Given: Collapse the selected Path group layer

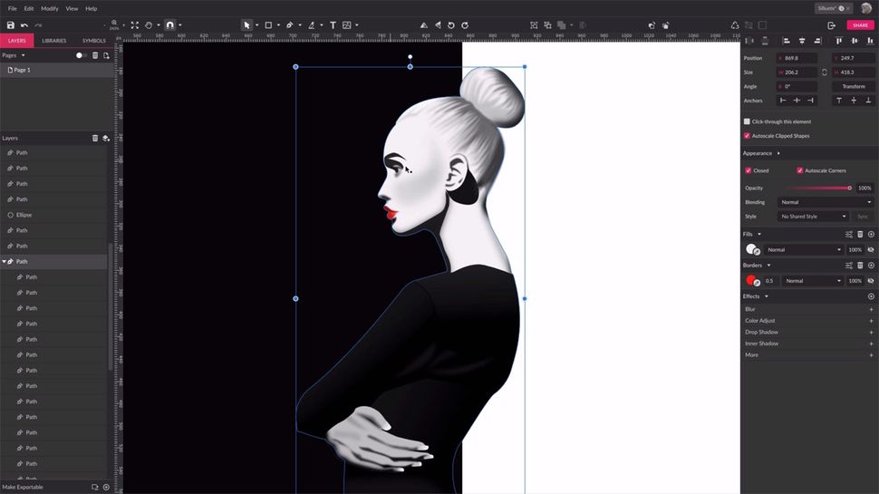Looking at the screenshot, I should pos(5,262).
